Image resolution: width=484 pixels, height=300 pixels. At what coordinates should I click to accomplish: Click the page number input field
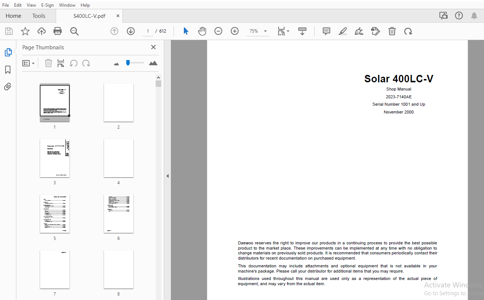pyautogui.click(x=148, y=31)
